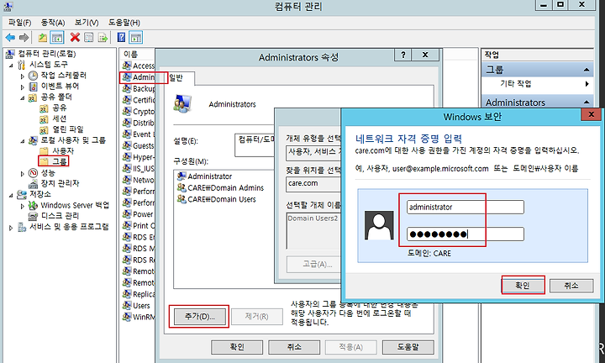The height and width of the screenshot is (363, 605).
Task: Select the Backup Operators group entry
Action: point(139,89)
